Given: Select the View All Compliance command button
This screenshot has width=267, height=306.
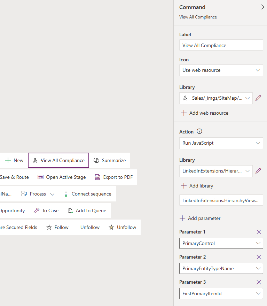Looking at the screenshot, I should point(58,160).
